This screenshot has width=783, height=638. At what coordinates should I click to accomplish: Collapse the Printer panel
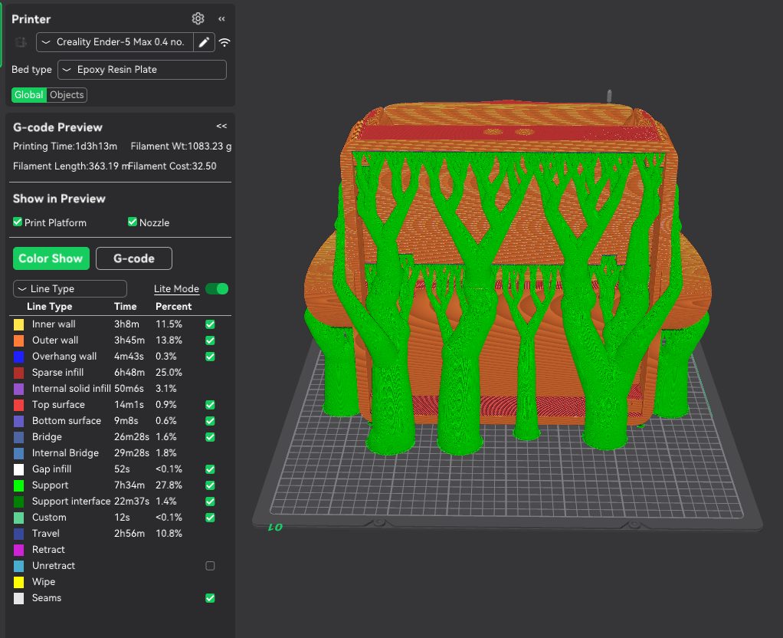point(221,19)
